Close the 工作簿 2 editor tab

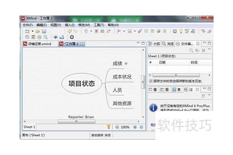click(82, 44)
